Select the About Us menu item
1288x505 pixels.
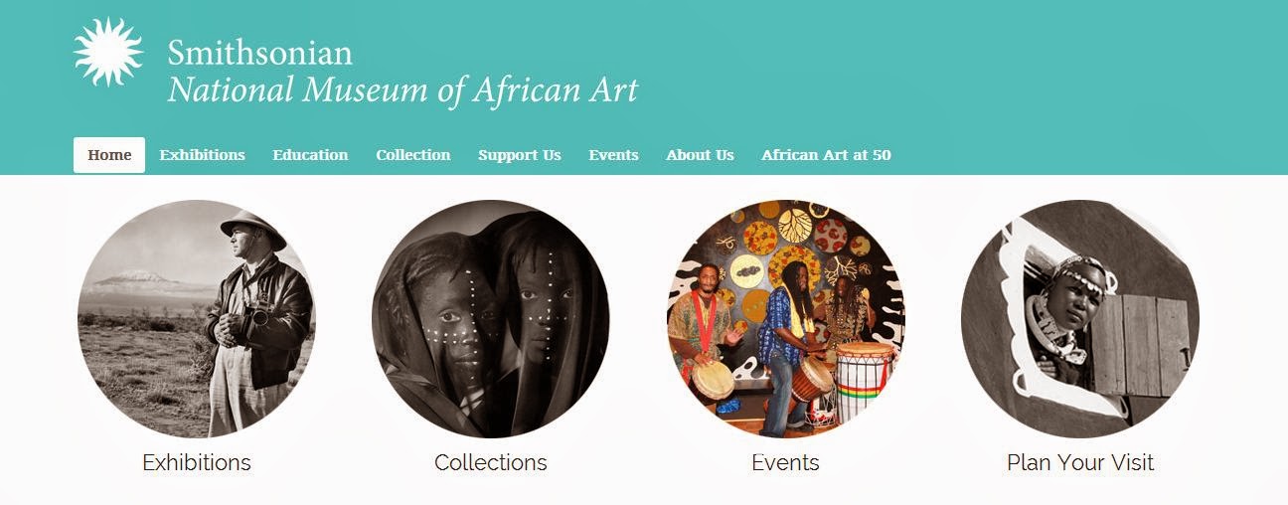click(700, 155)
